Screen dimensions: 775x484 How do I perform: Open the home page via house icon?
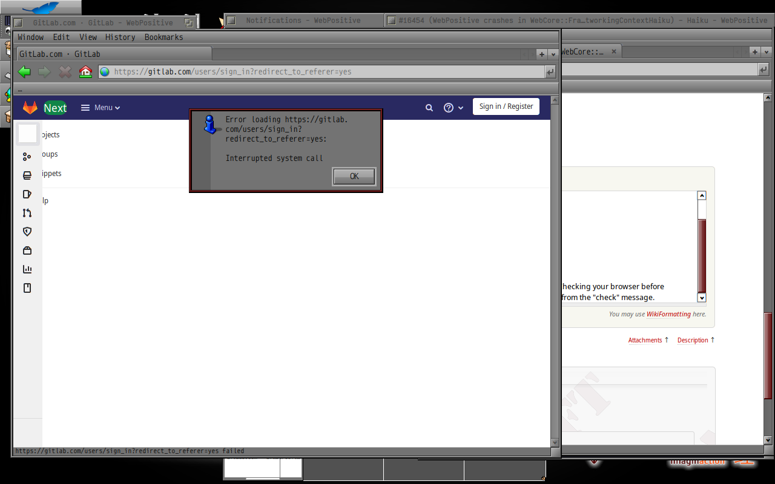(x=85, y=72)
